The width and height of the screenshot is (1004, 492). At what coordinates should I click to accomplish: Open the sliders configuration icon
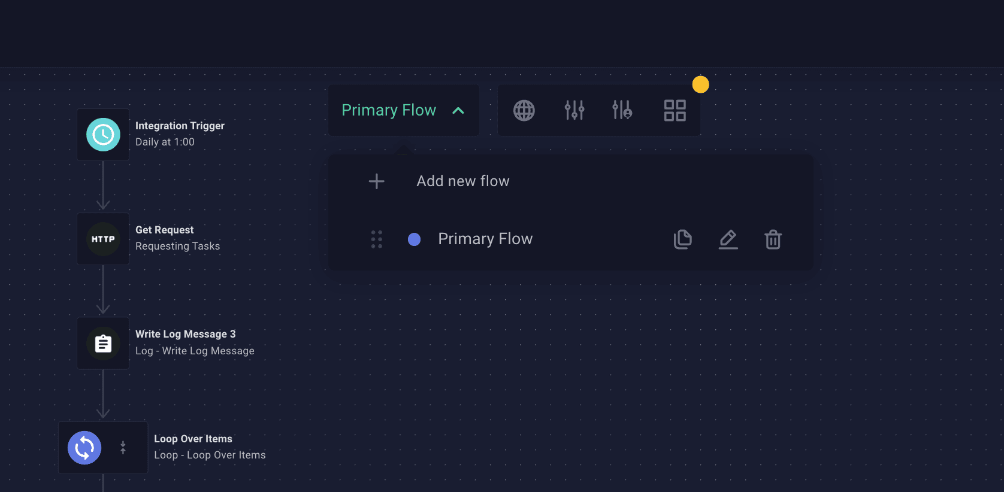[x=574, y=111]
